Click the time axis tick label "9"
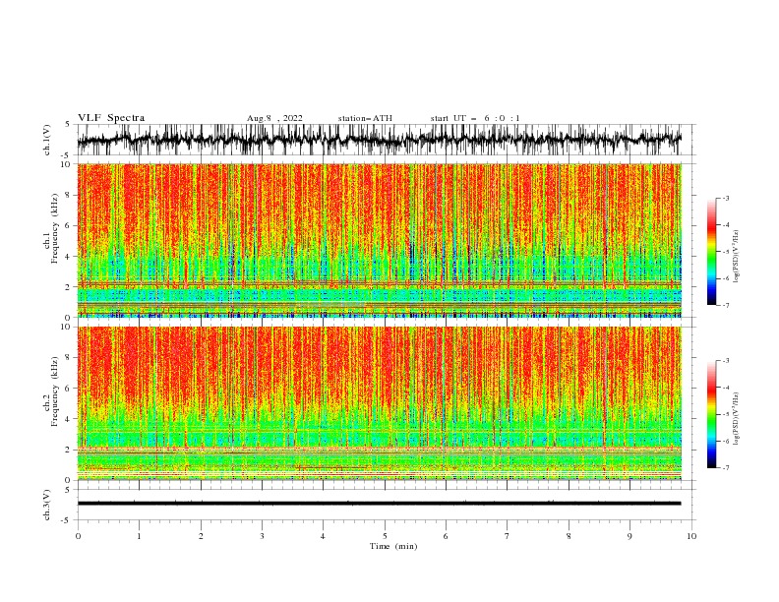This screenshot has height=602, width=779. (x=629, y=536)
